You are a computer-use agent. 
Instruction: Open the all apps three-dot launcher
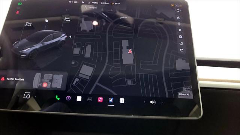tap(90, 99)
